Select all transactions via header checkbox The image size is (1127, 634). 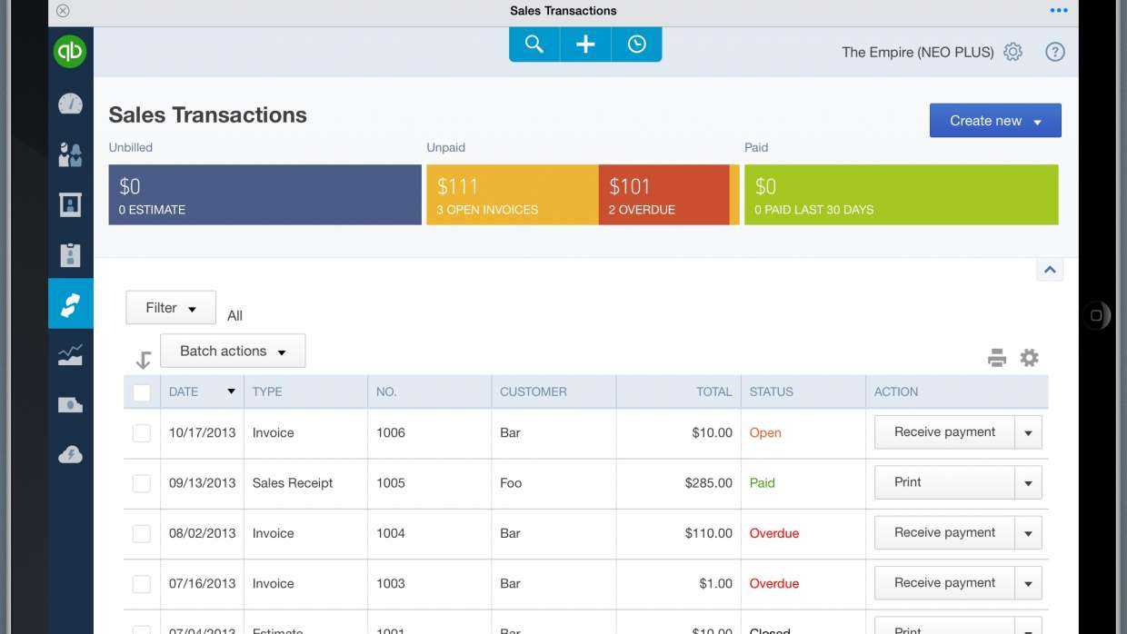pos(142,391)
